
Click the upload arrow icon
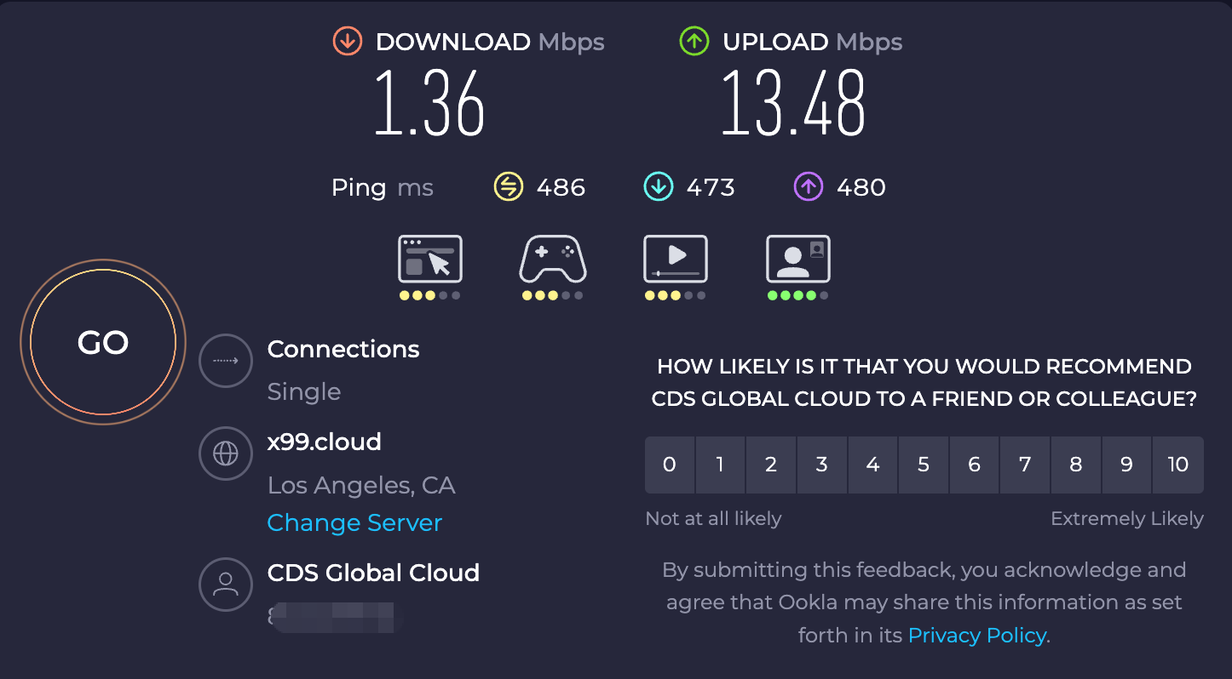(x=694, y=41)
